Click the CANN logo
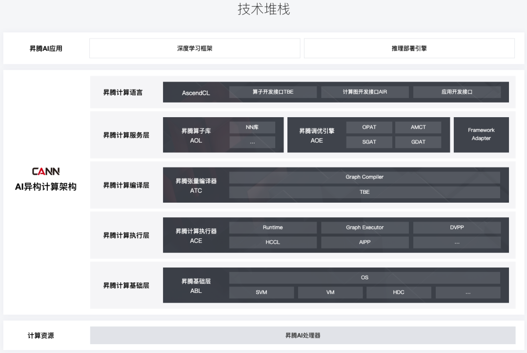This screenshot has width=527, height=353. point(46,171)
